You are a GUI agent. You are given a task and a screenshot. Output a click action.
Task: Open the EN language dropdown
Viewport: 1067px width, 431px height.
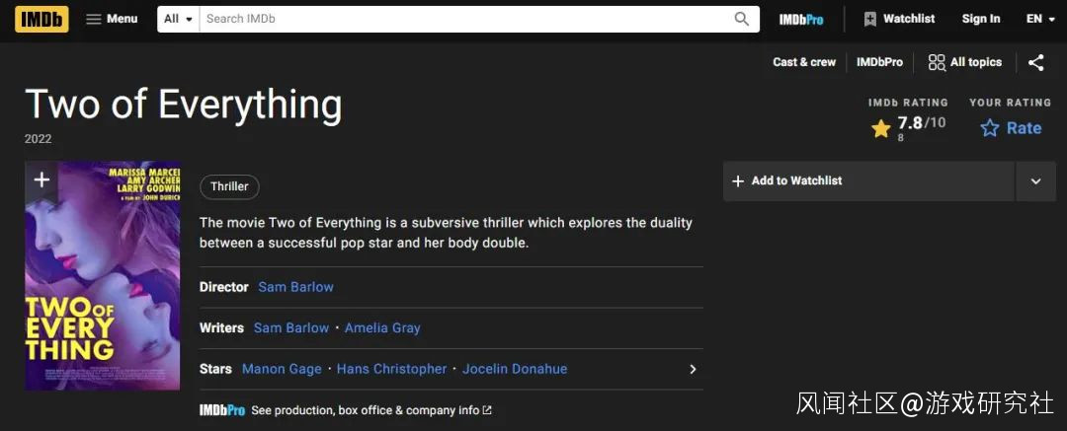[x=1042, y=19]
